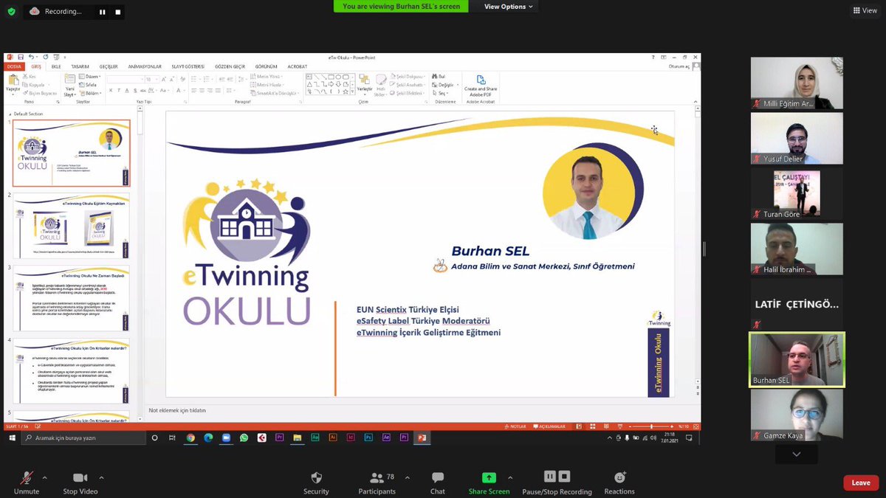
Task: Open the View Options dropdown
Action: pos(508,7)
